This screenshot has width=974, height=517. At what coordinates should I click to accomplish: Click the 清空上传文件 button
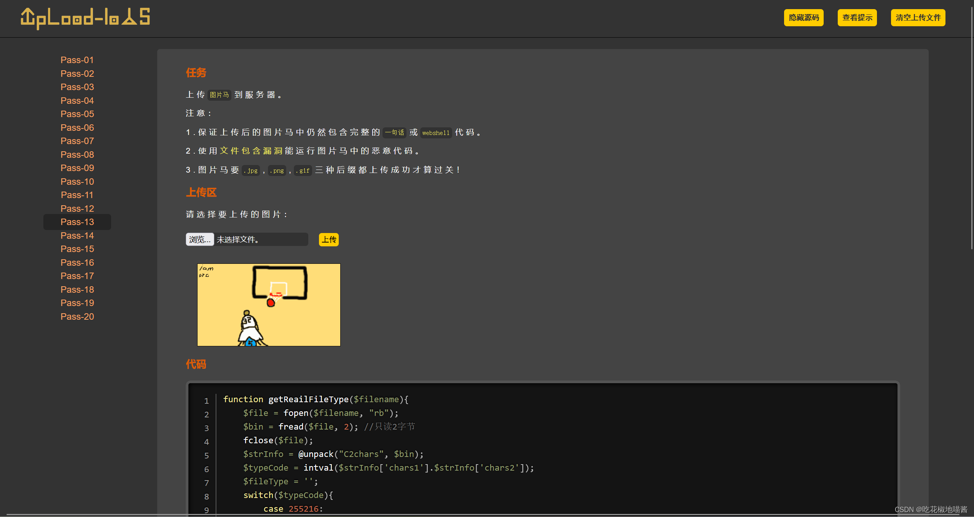pos(918,18)
